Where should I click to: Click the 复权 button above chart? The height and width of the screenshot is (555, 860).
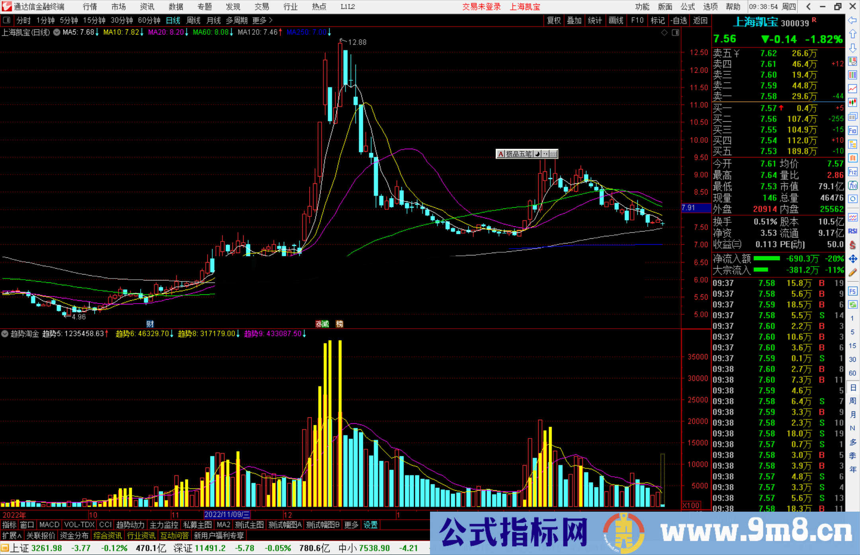click(553, 20)
